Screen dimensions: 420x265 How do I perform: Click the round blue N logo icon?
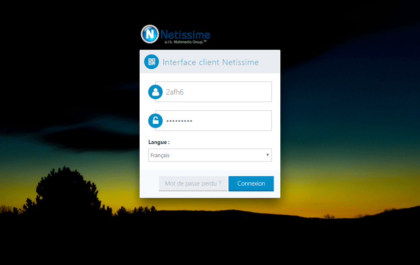[x=150, y=34]
